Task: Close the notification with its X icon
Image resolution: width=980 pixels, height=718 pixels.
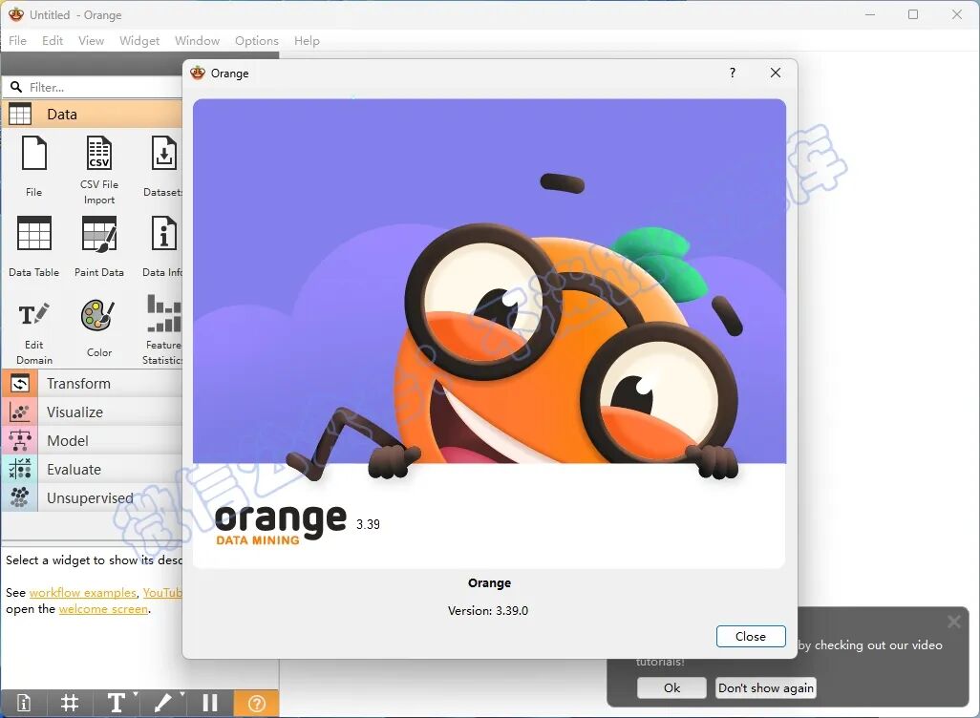Action: point(954,622)
